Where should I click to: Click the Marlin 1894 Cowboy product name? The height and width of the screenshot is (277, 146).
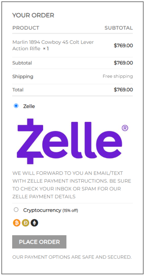pyautogui.click(x=53, y=45)
